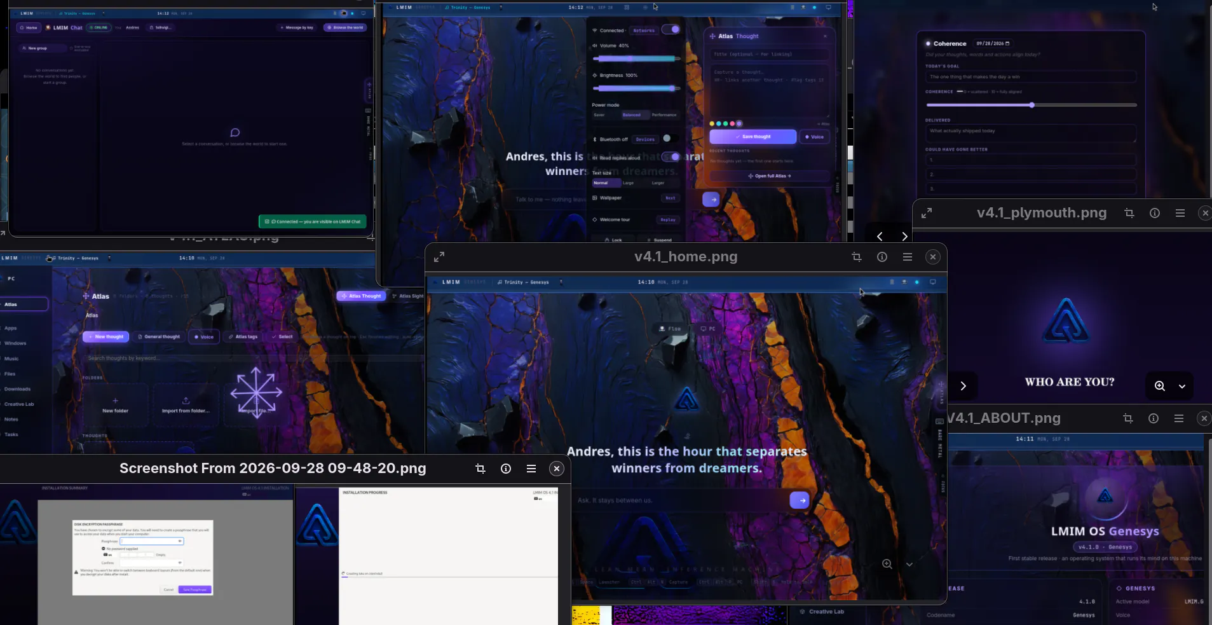The width and height of the screenshot is (1212, 625).
Task: Toggle the Bluetooth off switch
Action: click(x=669, y=139)
